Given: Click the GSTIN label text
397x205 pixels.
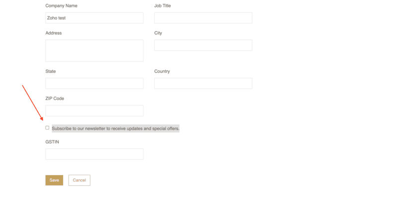Looking at the screenshot, I should (x=53, y=142).
